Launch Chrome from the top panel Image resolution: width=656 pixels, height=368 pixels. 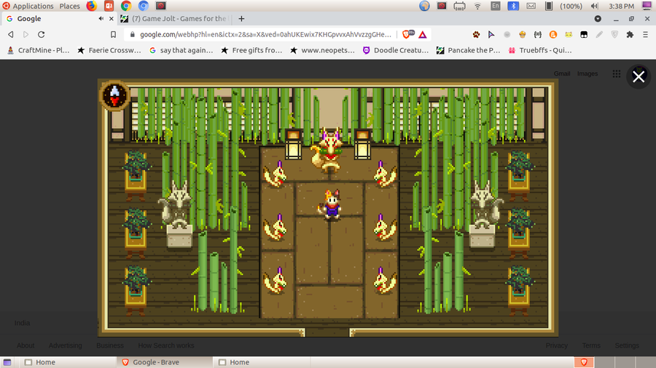[126, 6]
